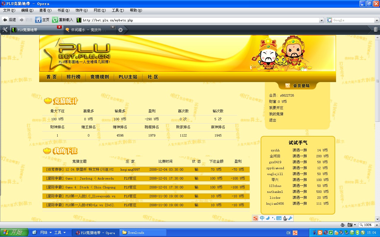380x237 pixels.
Task: Open 排行榜 in site navigation
Action: pyautogui.click(x=74, y=77)
